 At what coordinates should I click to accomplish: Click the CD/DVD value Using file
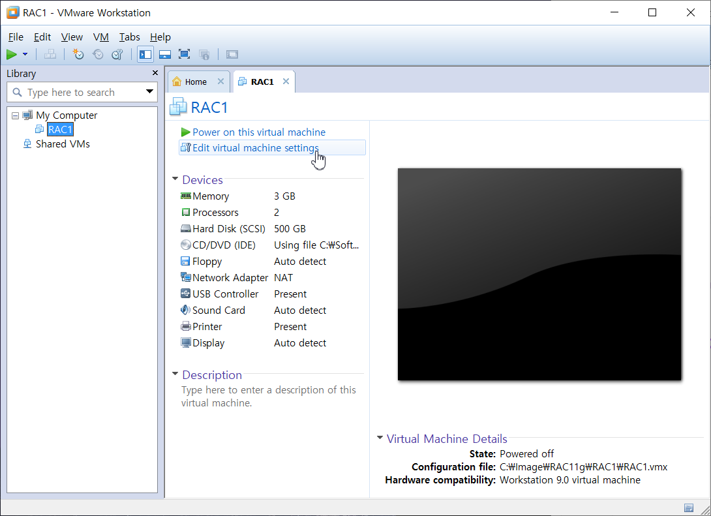pyautogui.click(x=316, y=245)
